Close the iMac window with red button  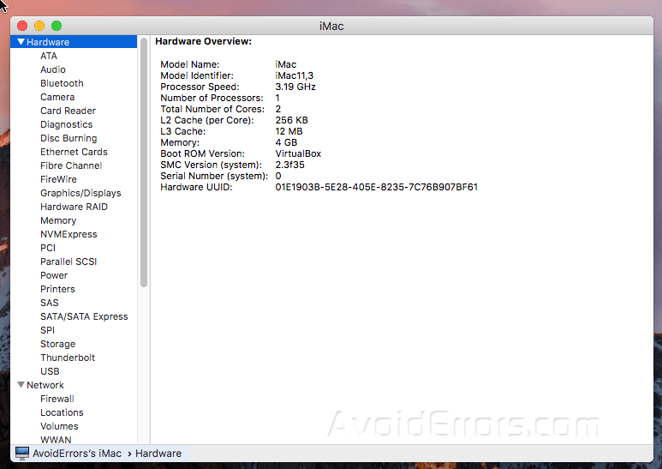pos(22,26)
